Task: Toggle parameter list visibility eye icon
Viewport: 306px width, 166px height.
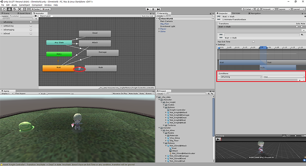Action: point(36,16)
